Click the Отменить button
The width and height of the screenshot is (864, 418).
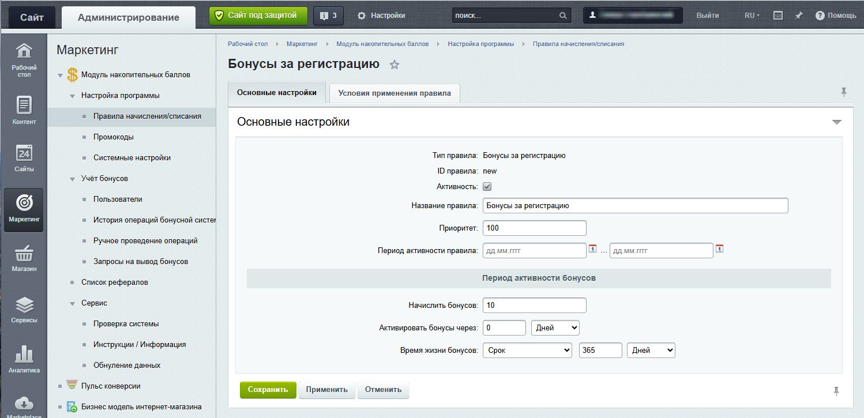point(384,390)
